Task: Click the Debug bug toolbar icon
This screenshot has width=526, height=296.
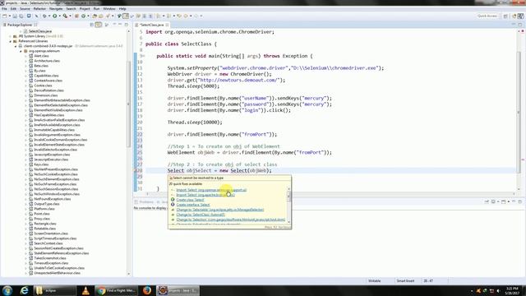Action: click(44, 16)
